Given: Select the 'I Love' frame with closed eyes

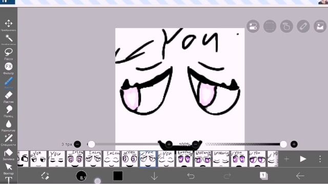Looking at the screenshot, I should tap(111, 159).
